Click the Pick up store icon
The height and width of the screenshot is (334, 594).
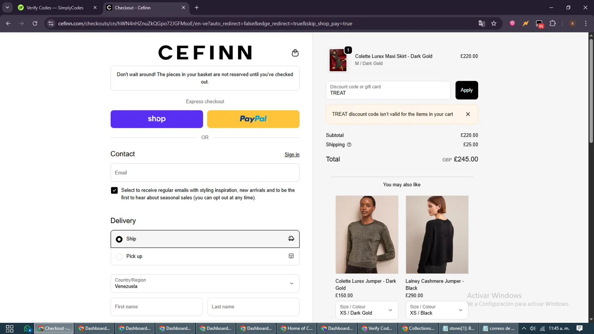[x=291, y=256]
